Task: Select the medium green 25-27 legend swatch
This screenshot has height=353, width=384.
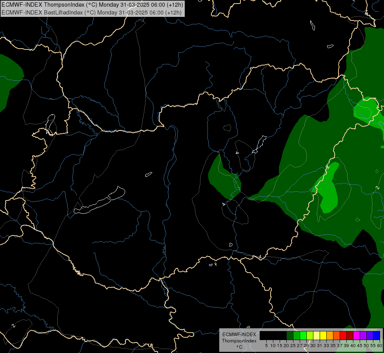Action: point(297,335)
